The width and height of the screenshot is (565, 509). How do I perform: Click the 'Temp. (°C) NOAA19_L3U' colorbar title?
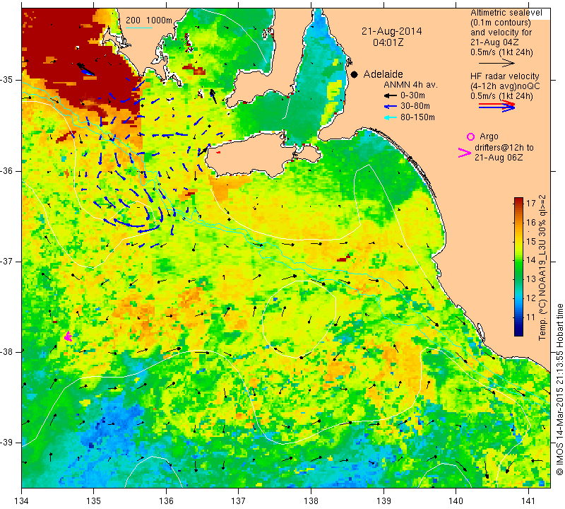[542, 267]
